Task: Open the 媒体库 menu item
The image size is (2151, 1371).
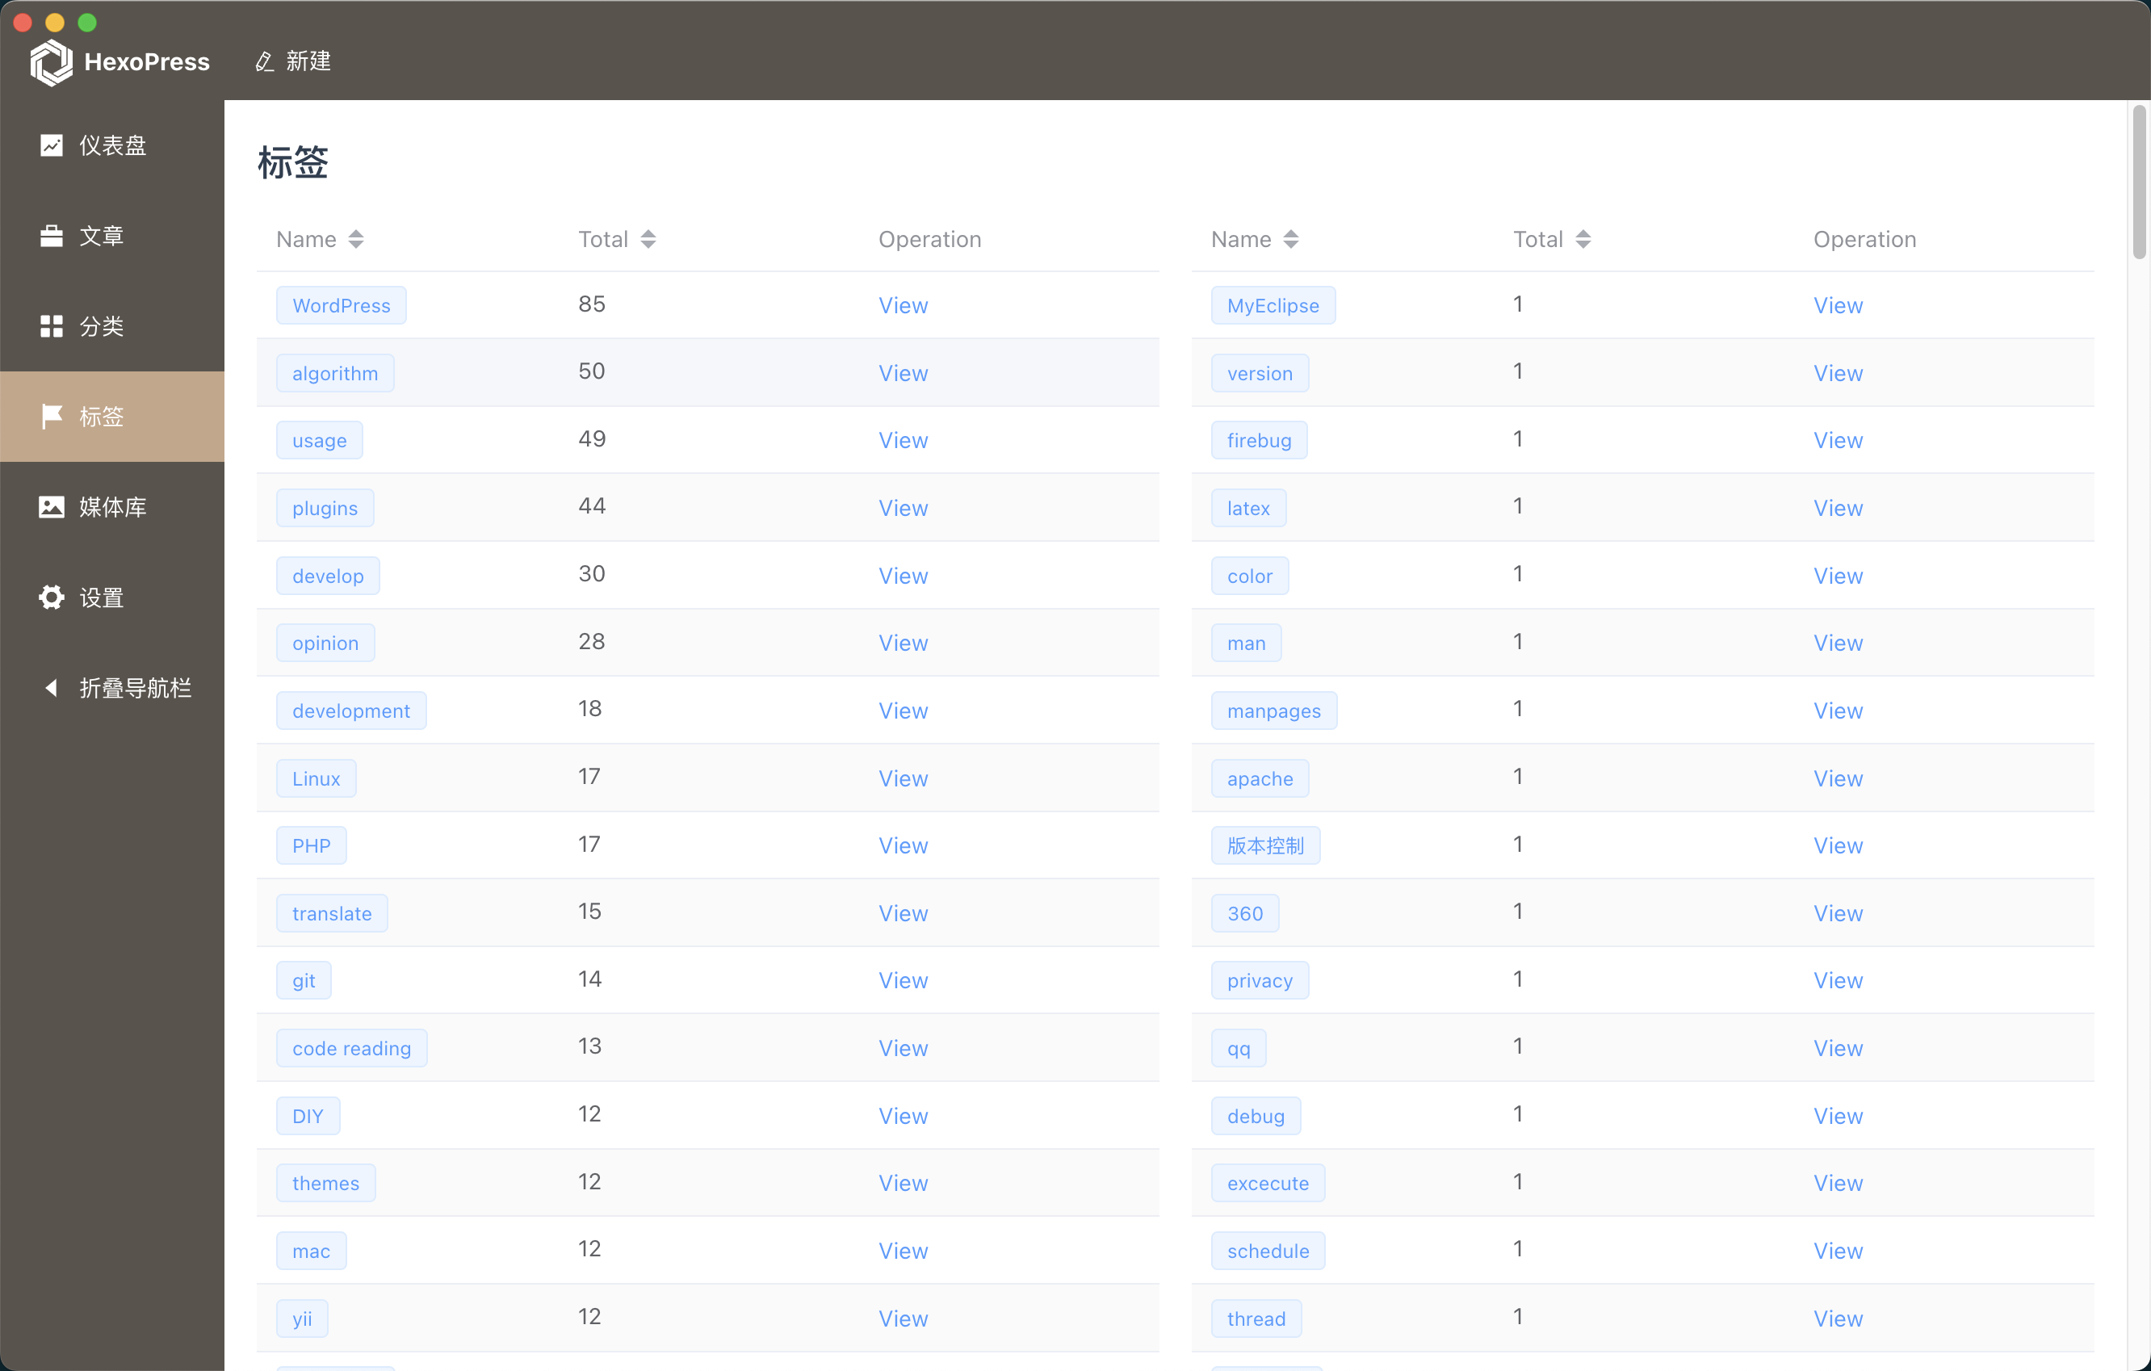Action: pyautogui.click(x=112, y=507)
